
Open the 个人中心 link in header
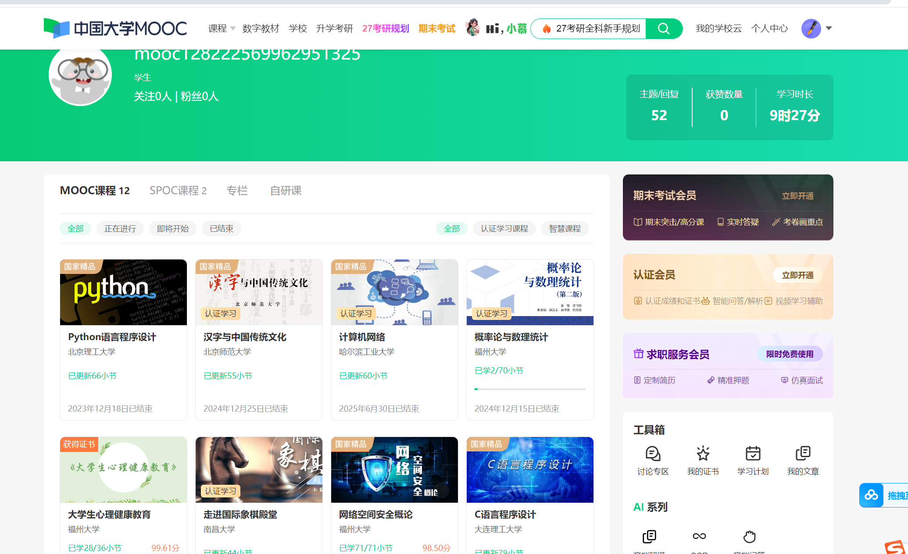tap(769, 29)
